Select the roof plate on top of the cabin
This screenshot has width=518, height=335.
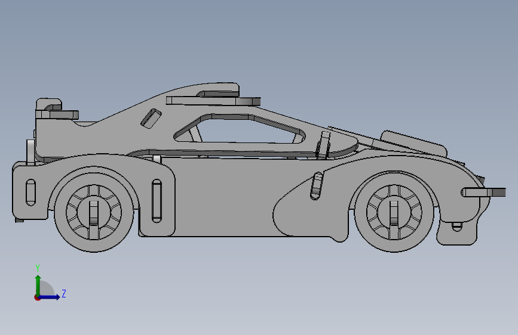tap(213, 101)
